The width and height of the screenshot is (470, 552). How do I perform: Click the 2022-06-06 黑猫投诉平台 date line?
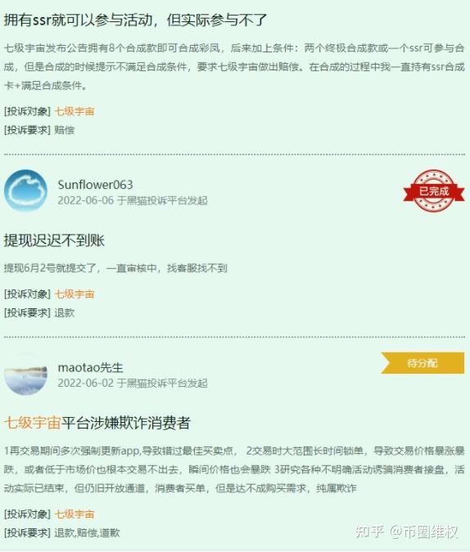133,200
